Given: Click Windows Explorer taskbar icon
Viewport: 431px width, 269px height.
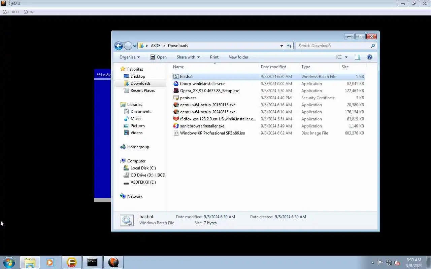Looking at the screenshot, I should pos(30,262).
